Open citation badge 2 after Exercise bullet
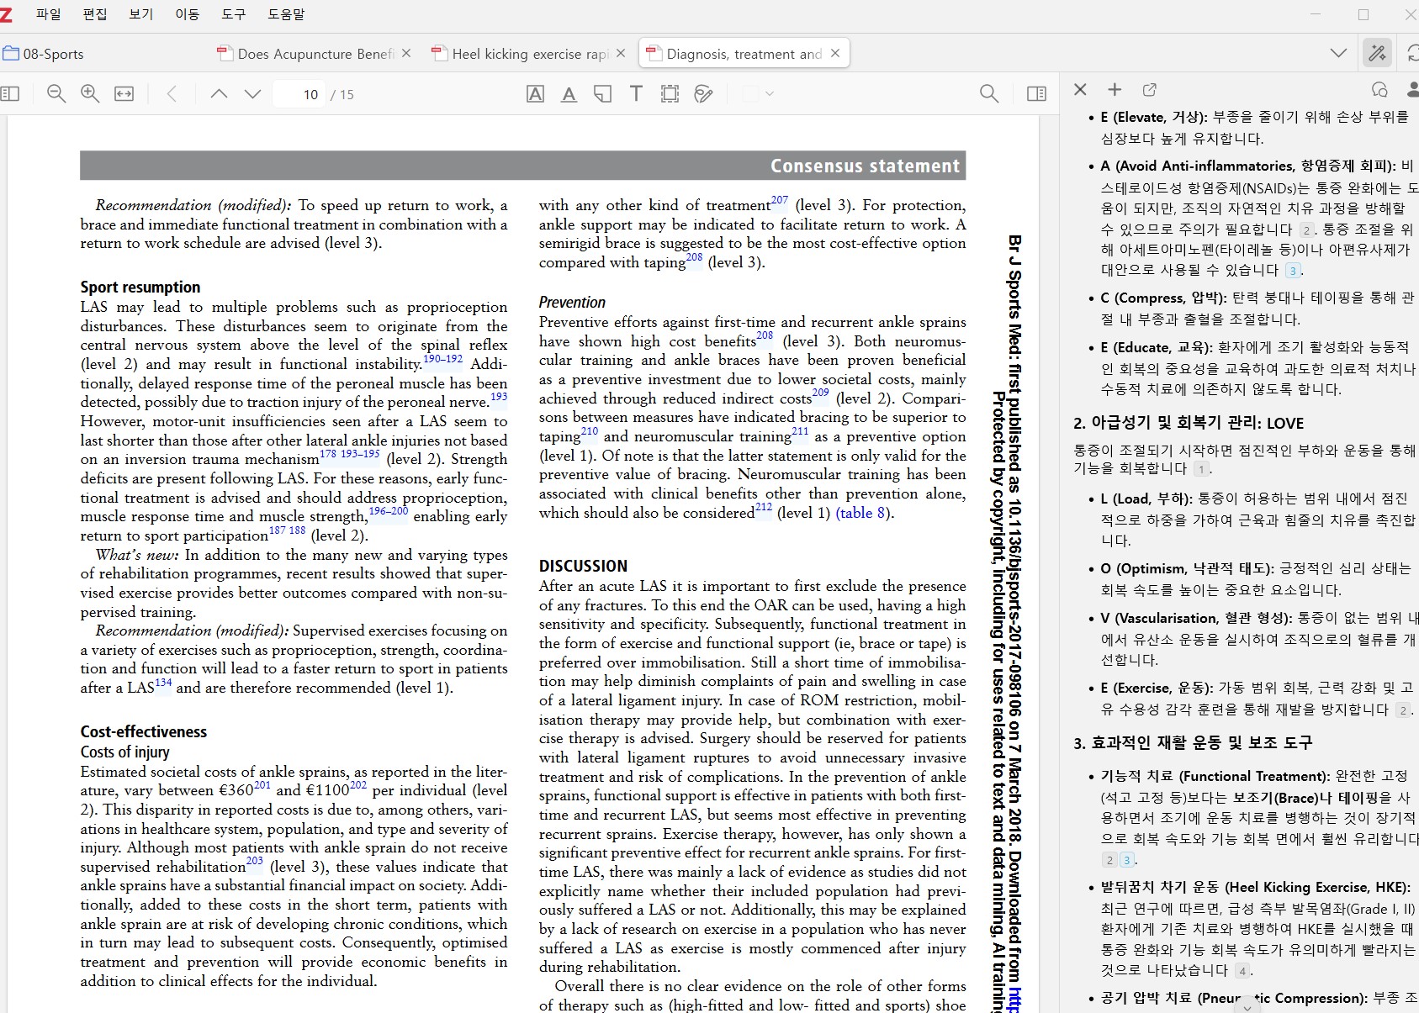1419x1013 pixels. [1402, 710]
